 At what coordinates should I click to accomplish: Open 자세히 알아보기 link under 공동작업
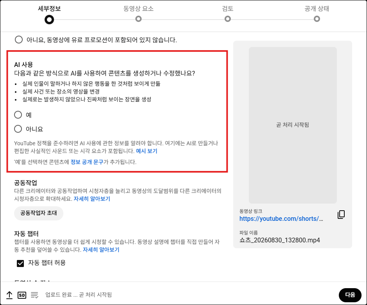click(92, 199)
